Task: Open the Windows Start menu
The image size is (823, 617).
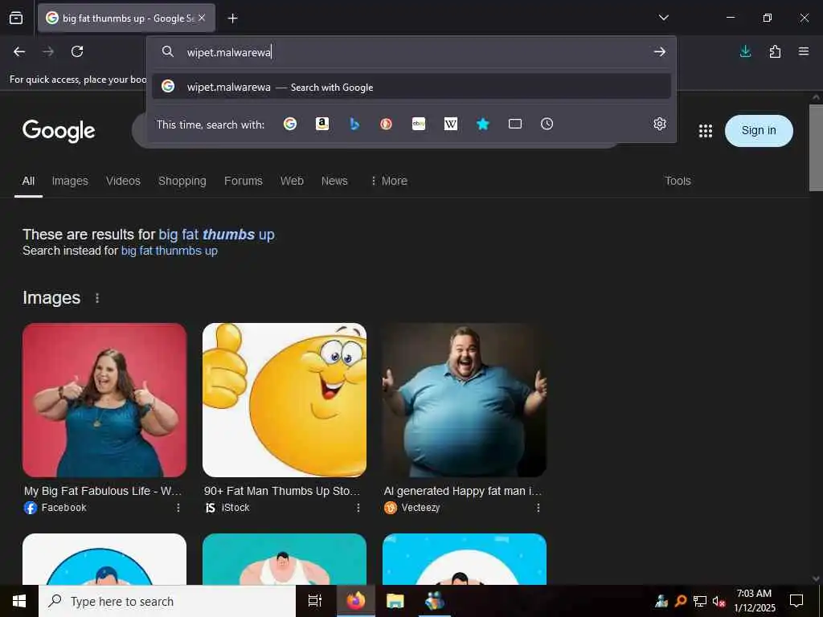Action: click(x=19, y=601)
